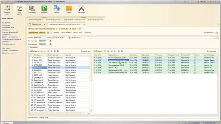Close the План работы 000000020 tab
The image size is (221, 124).
tap(84, 24)
